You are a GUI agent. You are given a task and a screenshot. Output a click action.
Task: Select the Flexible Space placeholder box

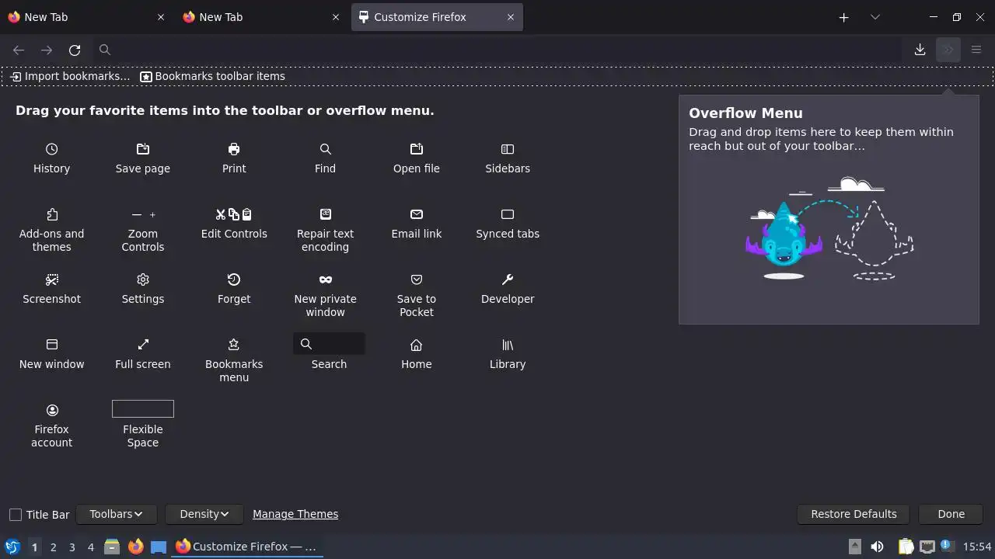pos(143,408)
